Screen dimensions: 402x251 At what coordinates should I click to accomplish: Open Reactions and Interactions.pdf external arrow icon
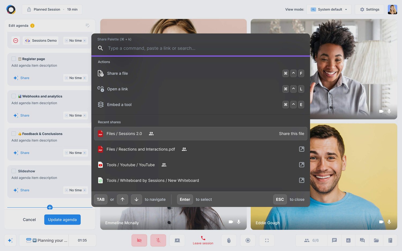[301, 149]
